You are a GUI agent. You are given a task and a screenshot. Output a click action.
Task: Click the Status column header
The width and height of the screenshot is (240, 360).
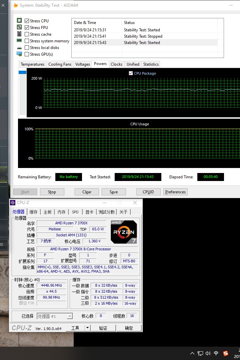pos(169,23)
